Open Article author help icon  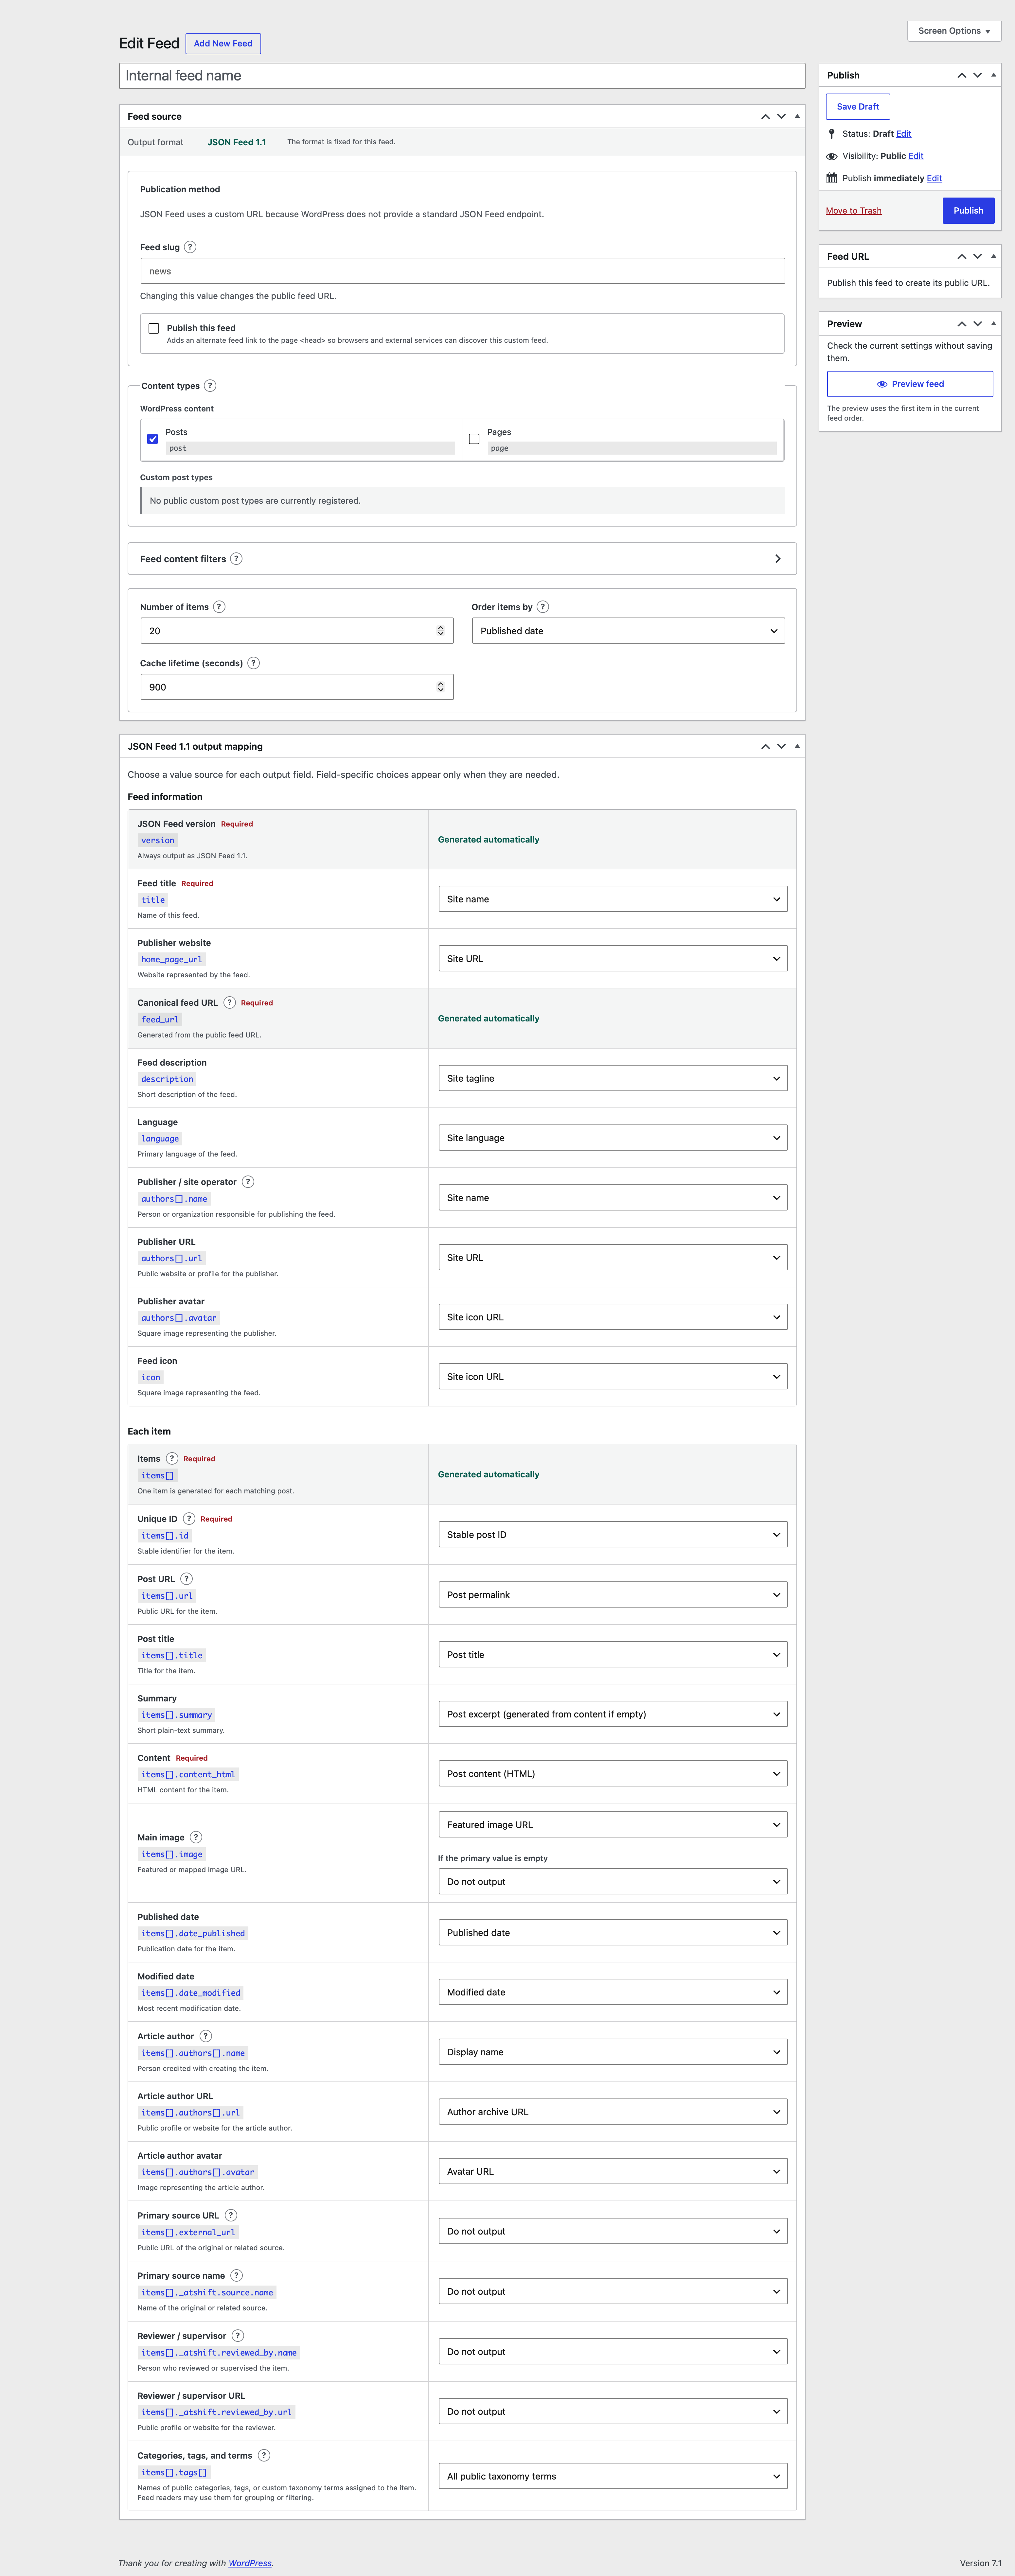tap(206, 2036)
